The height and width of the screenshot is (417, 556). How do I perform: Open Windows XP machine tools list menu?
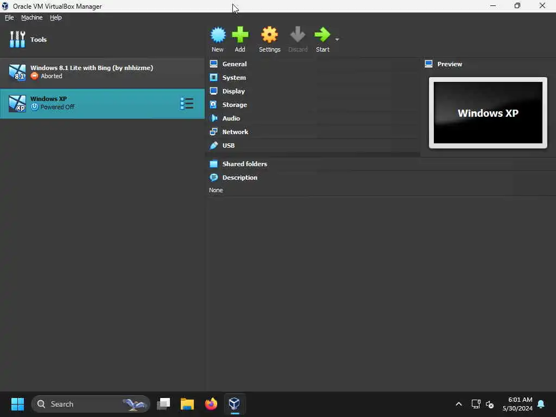(187, 104)
